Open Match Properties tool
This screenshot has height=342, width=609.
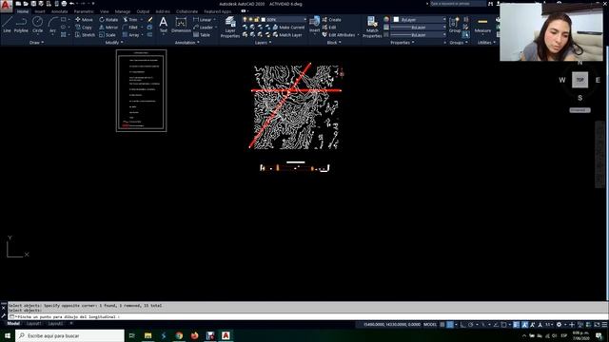coord(372,28)
